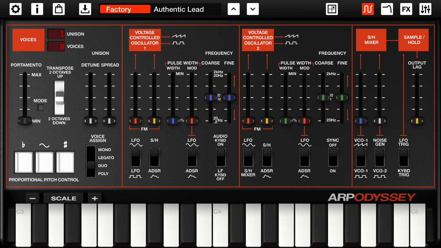Viewport: 441px width, 248px height.
Task: Click VCO 2 square waveform icon
Action: (x=291, y=43)
